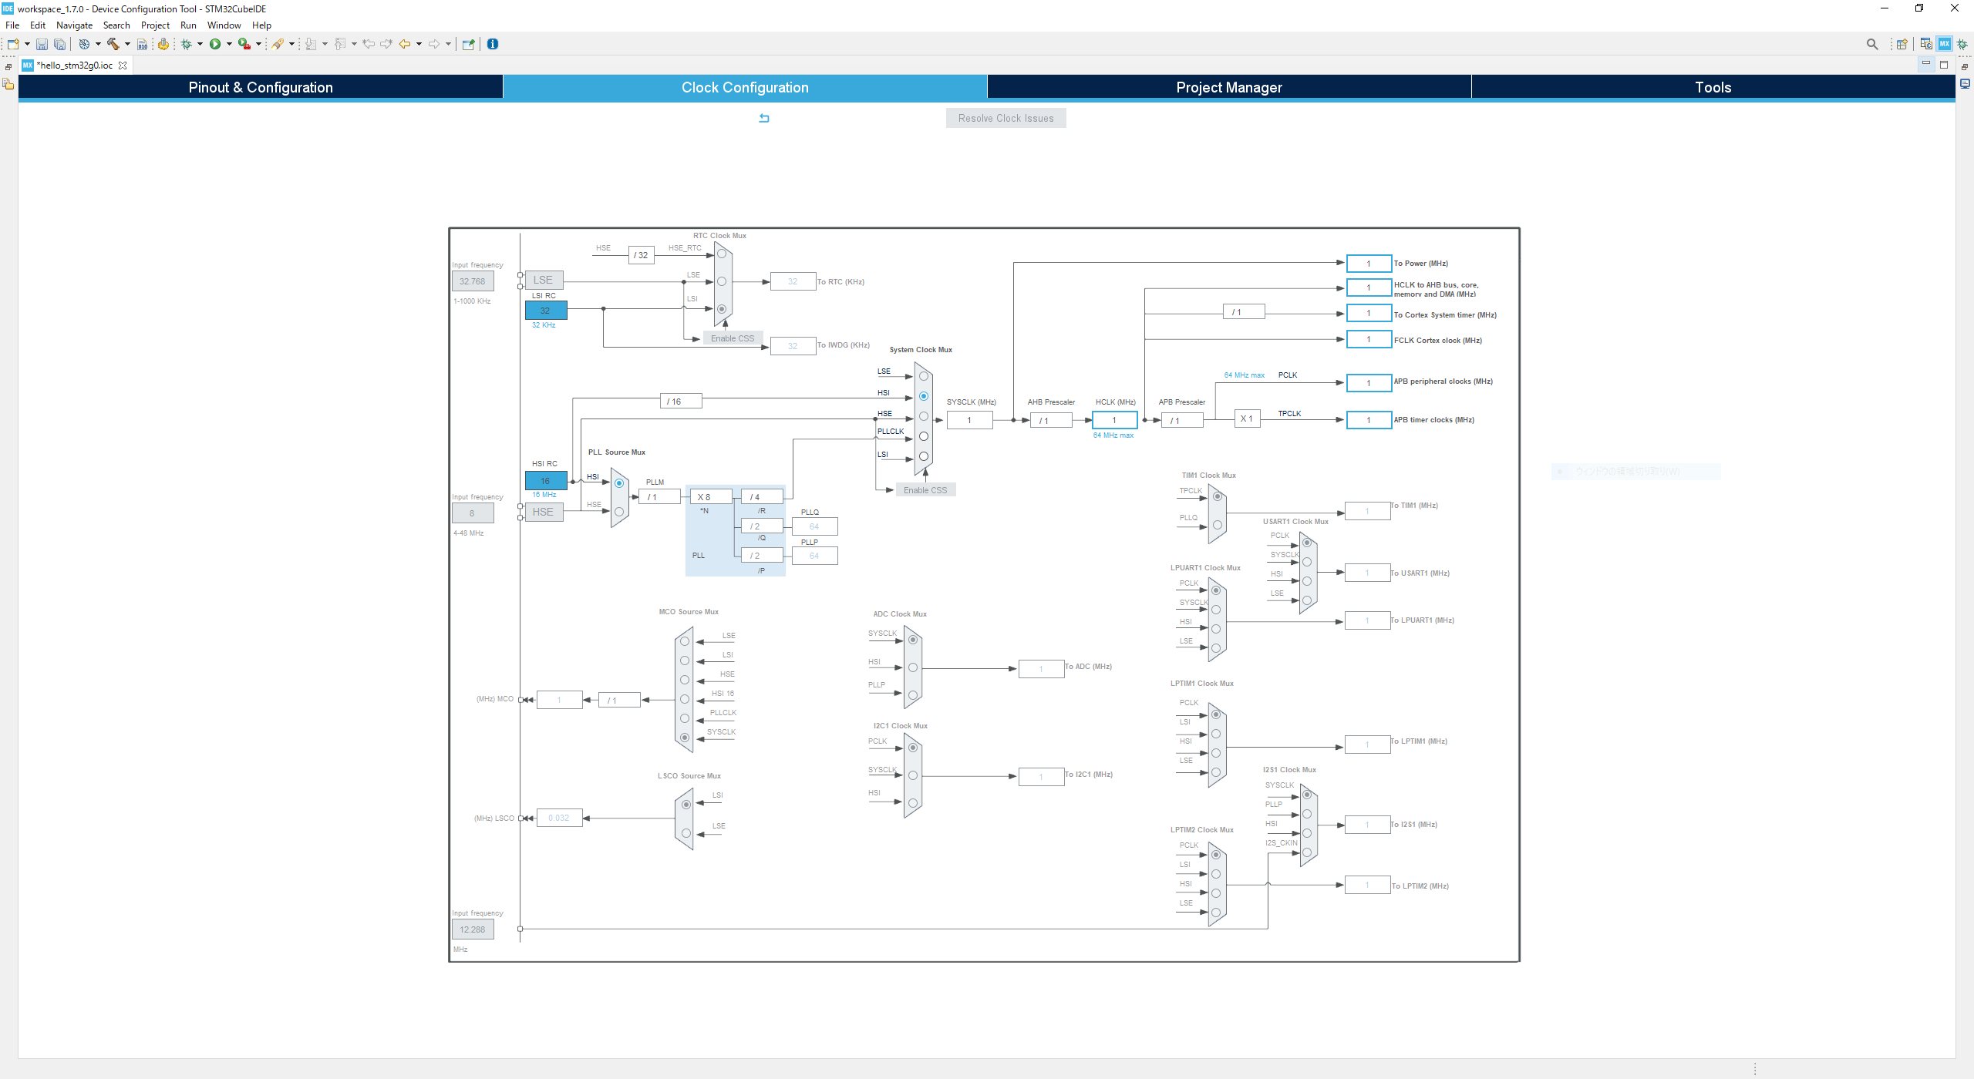Click the New file toolbar icon
This screenshot has height=1079, width=1974.
point(13,44)
